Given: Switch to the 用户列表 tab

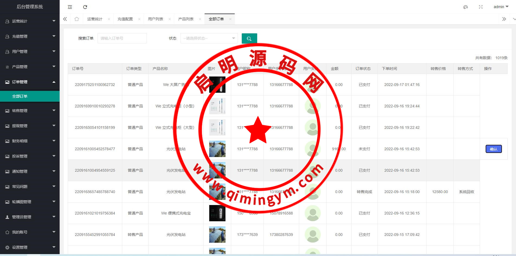Looking at the screenshot, I should 155,19.
